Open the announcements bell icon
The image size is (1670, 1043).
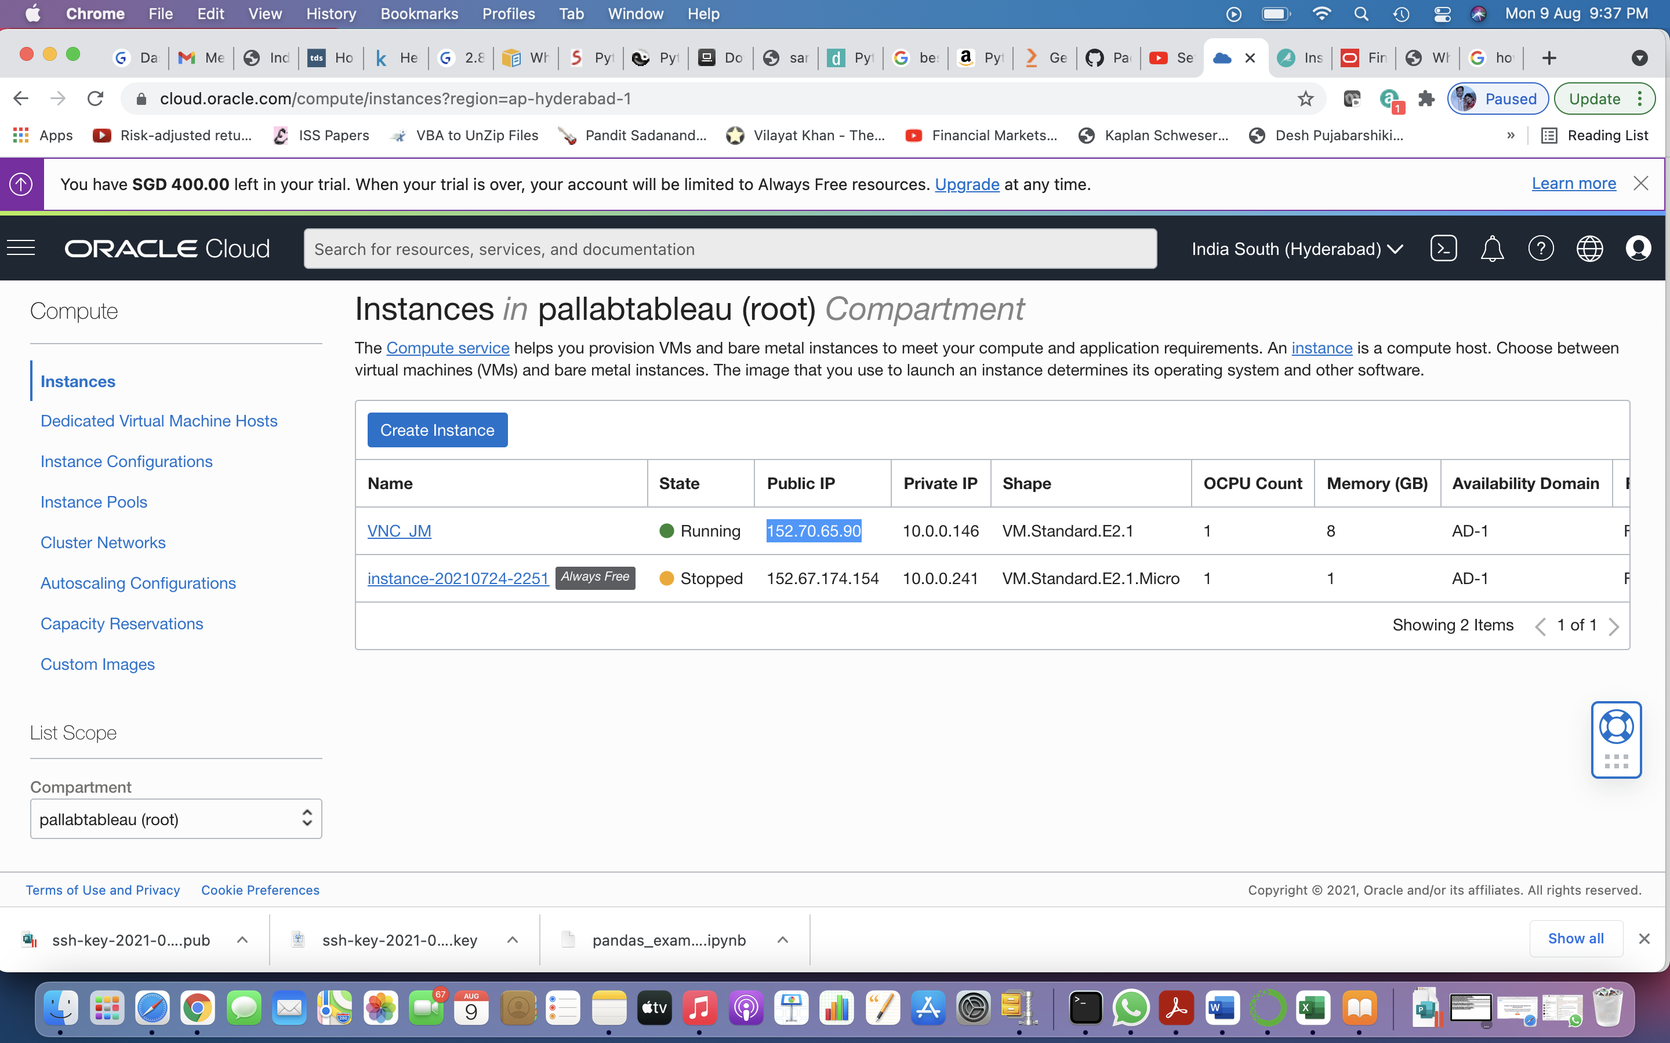coord(1492,249)
